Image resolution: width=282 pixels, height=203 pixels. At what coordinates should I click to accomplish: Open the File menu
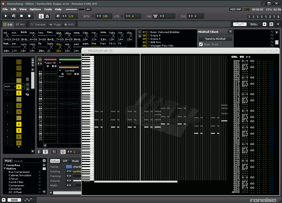pyautogui.click(x=5, y=9)
